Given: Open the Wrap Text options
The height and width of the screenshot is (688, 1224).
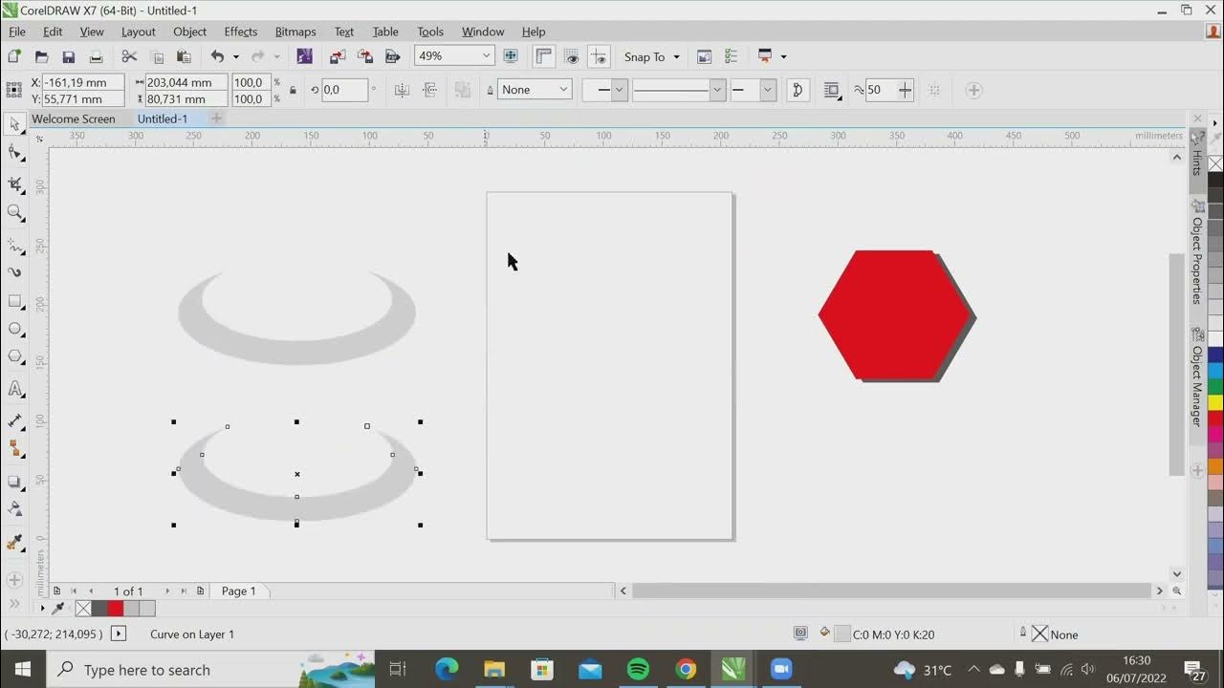Looking at the screenshot, I should pyautogui.click(x=831, y=90).
